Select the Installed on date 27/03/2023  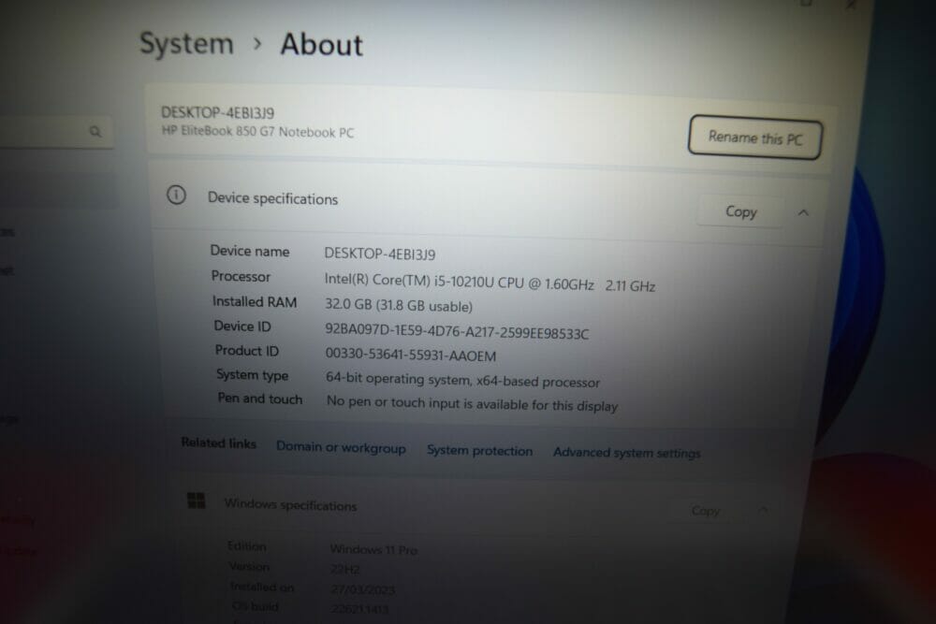pyautogui.click(x=363, y=589)
